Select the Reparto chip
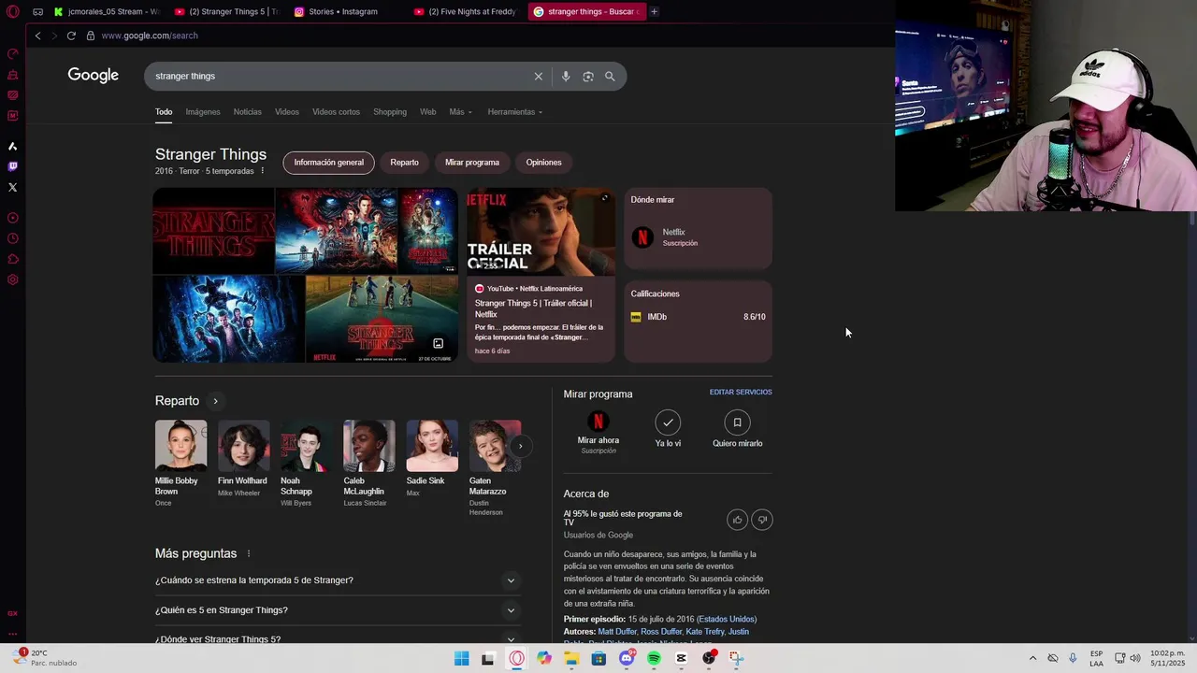The width and height of the screenshot is (1197, 673). point(404,163)
